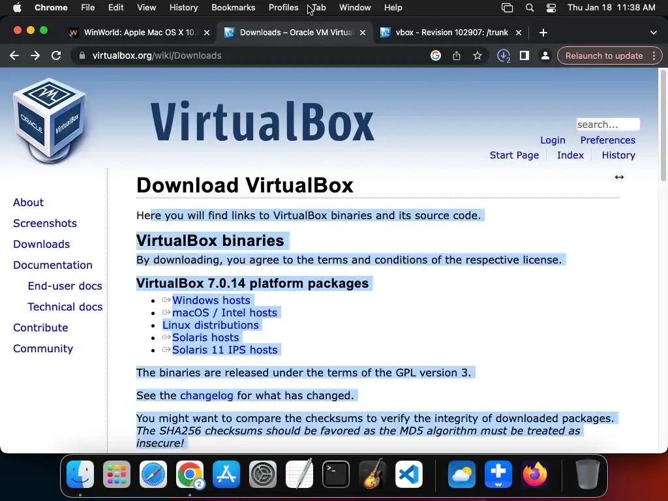This screenshot has height=501, width=668.
Task: Open the View menu
Action: pos(146,8)
